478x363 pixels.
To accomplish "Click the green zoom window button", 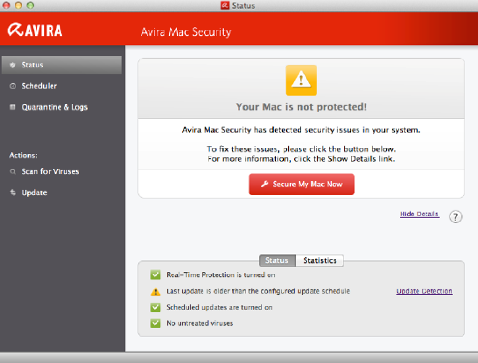I will click(30, 6).
